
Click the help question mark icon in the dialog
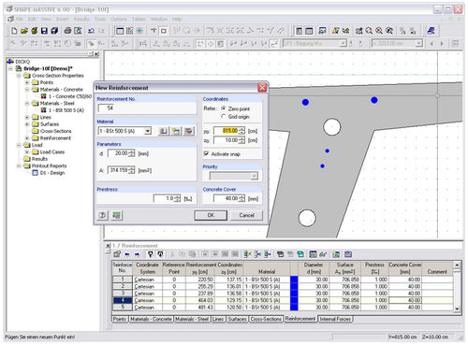point(102,215)
